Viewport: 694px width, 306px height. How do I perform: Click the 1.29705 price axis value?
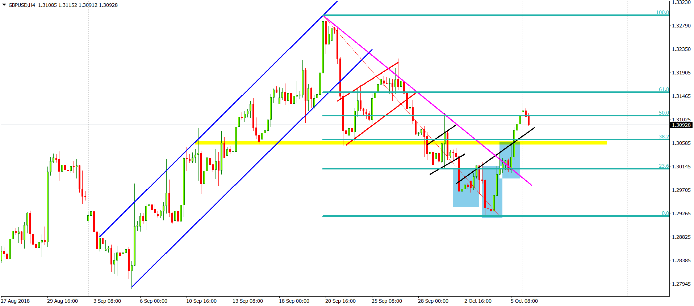681,190
